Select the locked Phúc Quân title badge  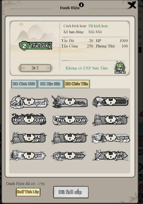[x=70, y=120]
